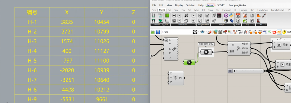Toggle the B boolean value component on canvas
The image size is (291, 103).
click(230, 71)
